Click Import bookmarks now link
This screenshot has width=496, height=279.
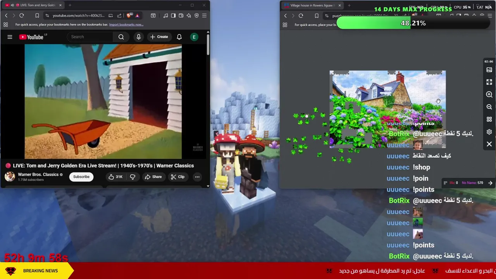pos(126,24)
